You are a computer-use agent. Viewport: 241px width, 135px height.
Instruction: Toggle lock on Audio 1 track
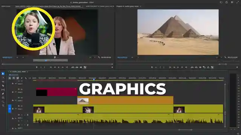coord(13,118)
